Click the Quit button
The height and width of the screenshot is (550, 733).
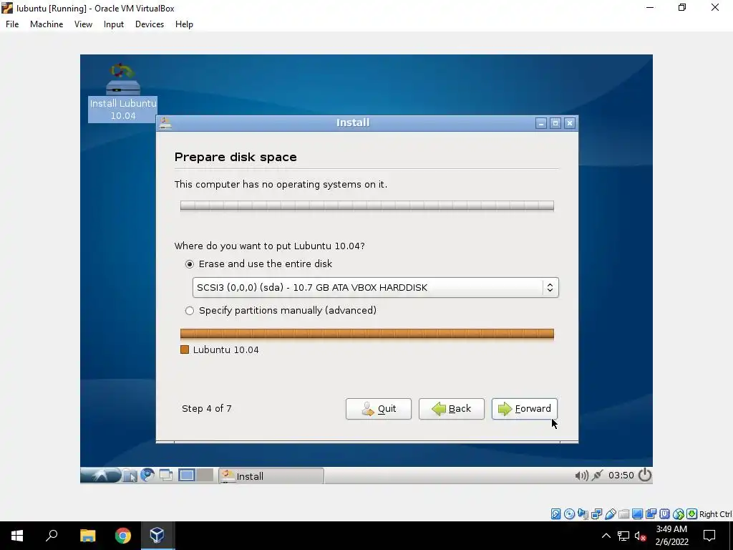pos(379,409)
